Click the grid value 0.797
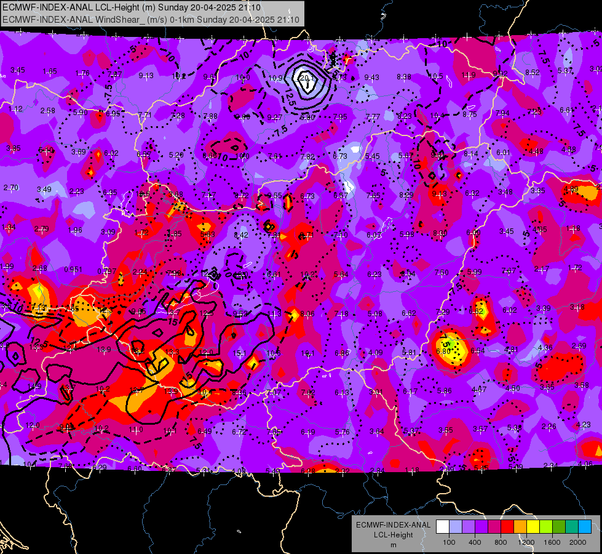This screenshot has width=602, height=554. (x=107, y=271)
